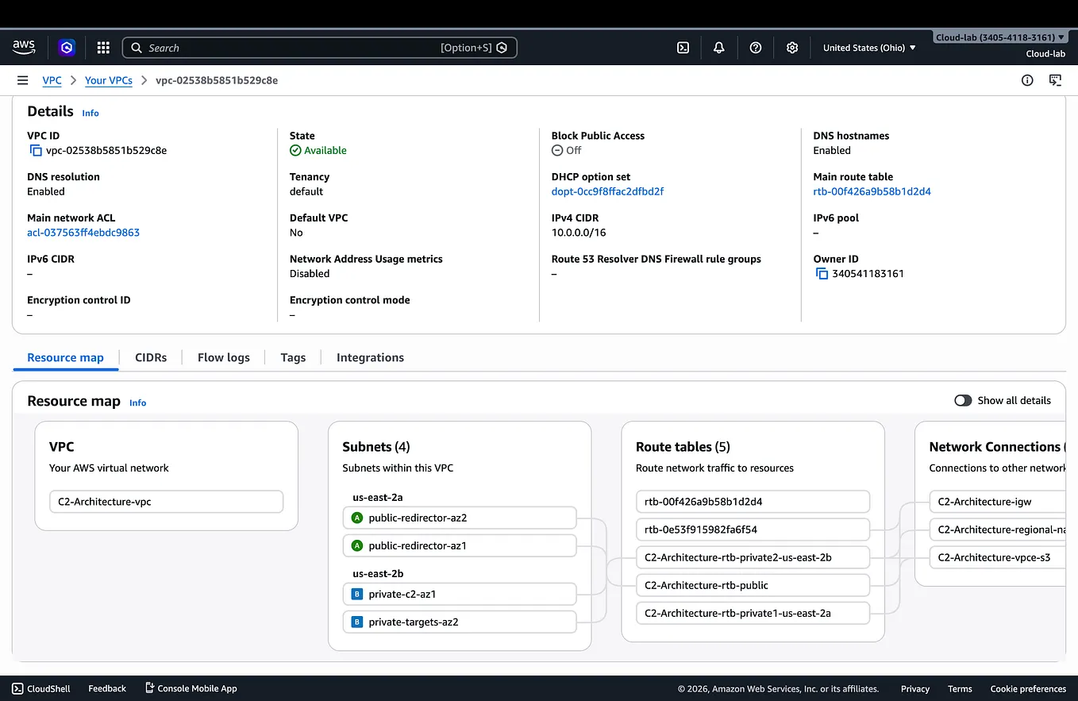Focus the console Search field
This screenshot has width=1078, height=701.
point(319,48)
